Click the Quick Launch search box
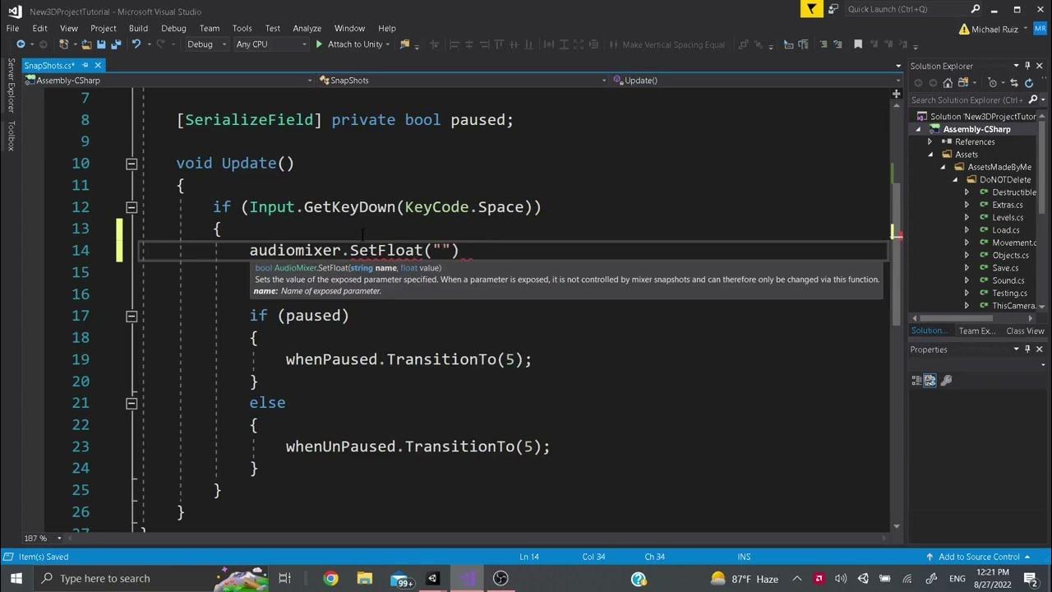The image size is (1052, 592). 914,9
